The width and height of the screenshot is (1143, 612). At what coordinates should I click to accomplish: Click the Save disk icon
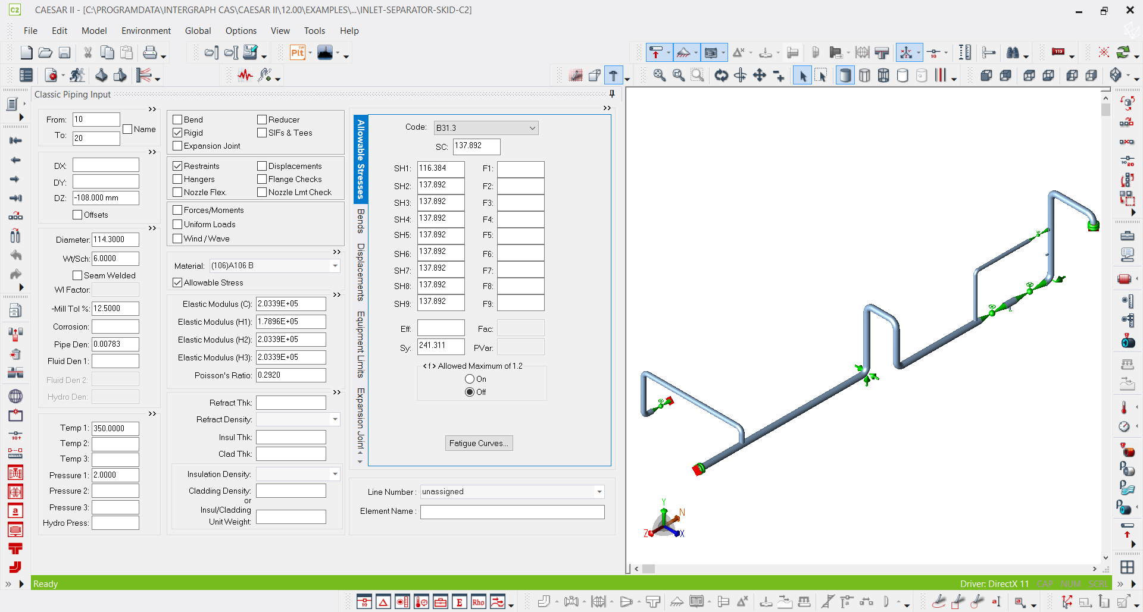coord(64,53)
